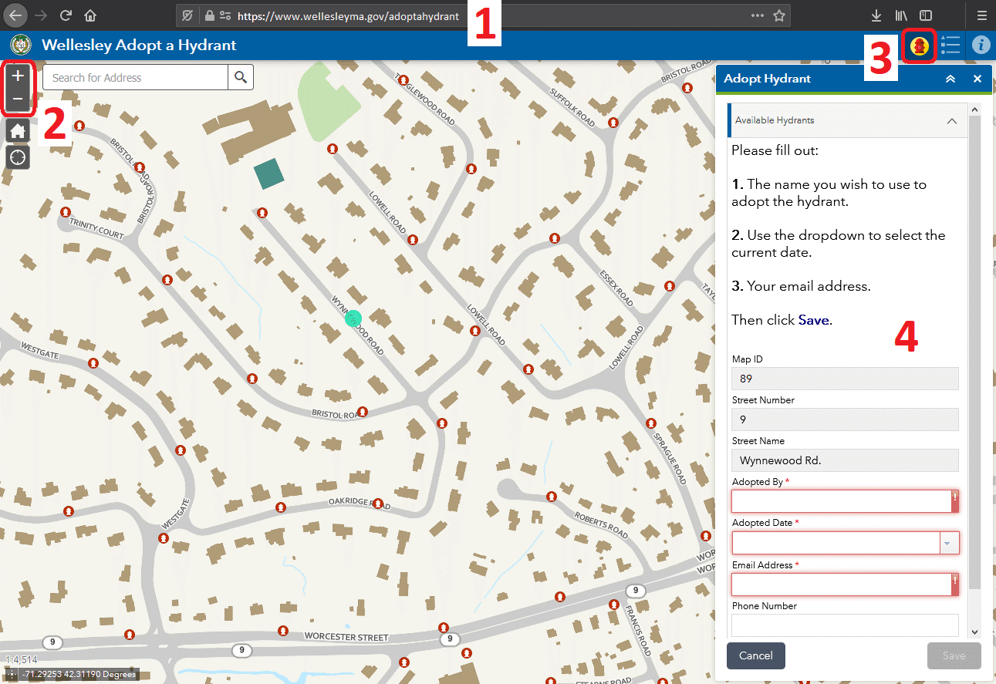Open browser page actions ellipsis menu
Screen dimensions: 996x684
tap(758, 15)
